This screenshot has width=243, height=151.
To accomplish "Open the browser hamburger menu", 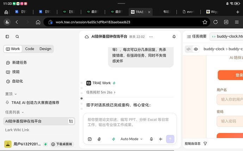I will point(237,22).
